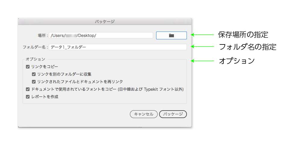Edit the フォルダー名 input field

click(x=118, y=47)
